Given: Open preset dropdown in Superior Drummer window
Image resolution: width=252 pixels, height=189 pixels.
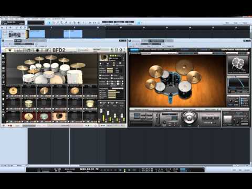Looking at the screenshot, I should point(151,44).
